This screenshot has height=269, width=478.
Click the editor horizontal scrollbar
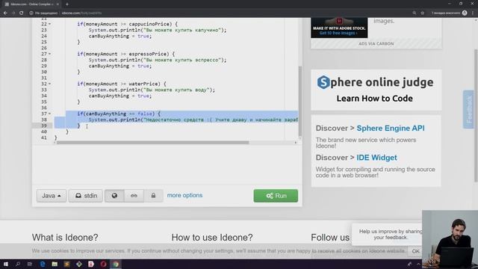pyautogui.click(x=152, y=143)
